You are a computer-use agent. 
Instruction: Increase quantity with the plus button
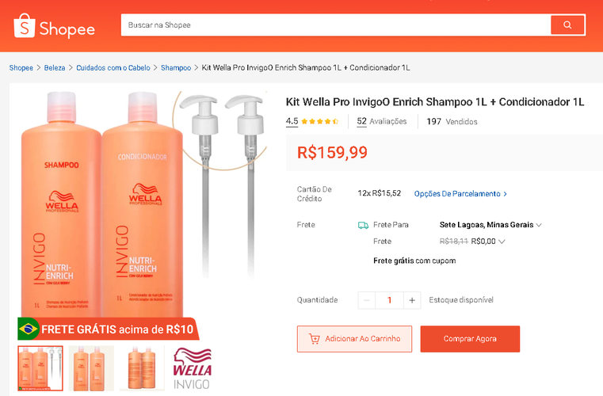[x=412, y=300]
